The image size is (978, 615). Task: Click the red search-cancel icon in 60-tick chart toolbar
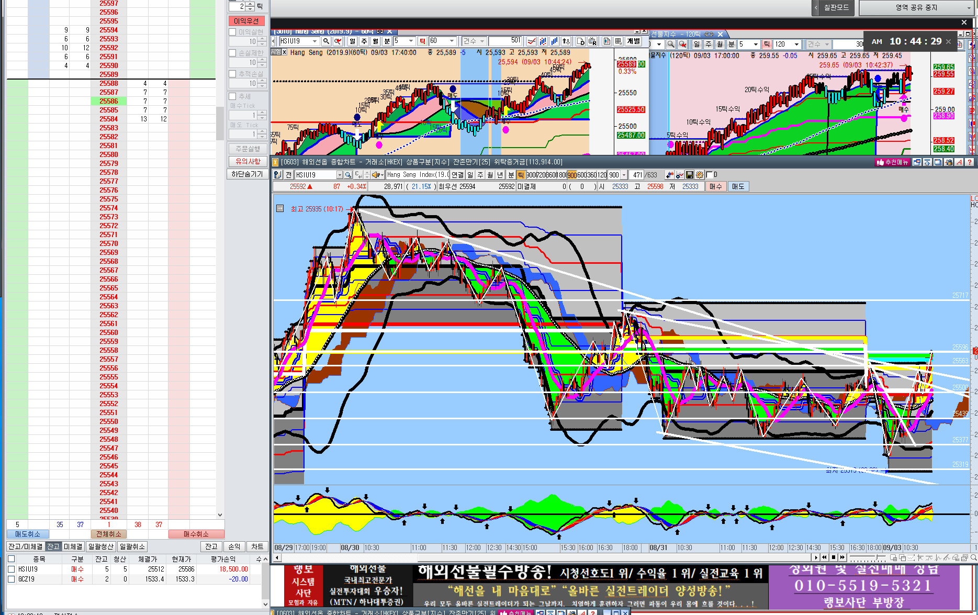[338, 41]
